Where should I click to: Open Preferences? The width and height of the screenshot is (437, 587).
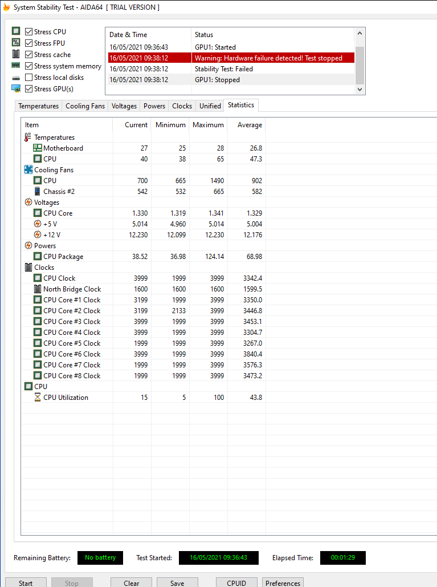tap(283, 582)
